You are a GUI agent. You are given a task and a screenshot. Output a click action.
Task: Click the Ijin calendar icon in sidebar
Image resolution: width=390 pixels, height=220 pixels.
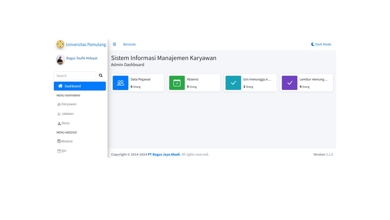coord(59,151)
